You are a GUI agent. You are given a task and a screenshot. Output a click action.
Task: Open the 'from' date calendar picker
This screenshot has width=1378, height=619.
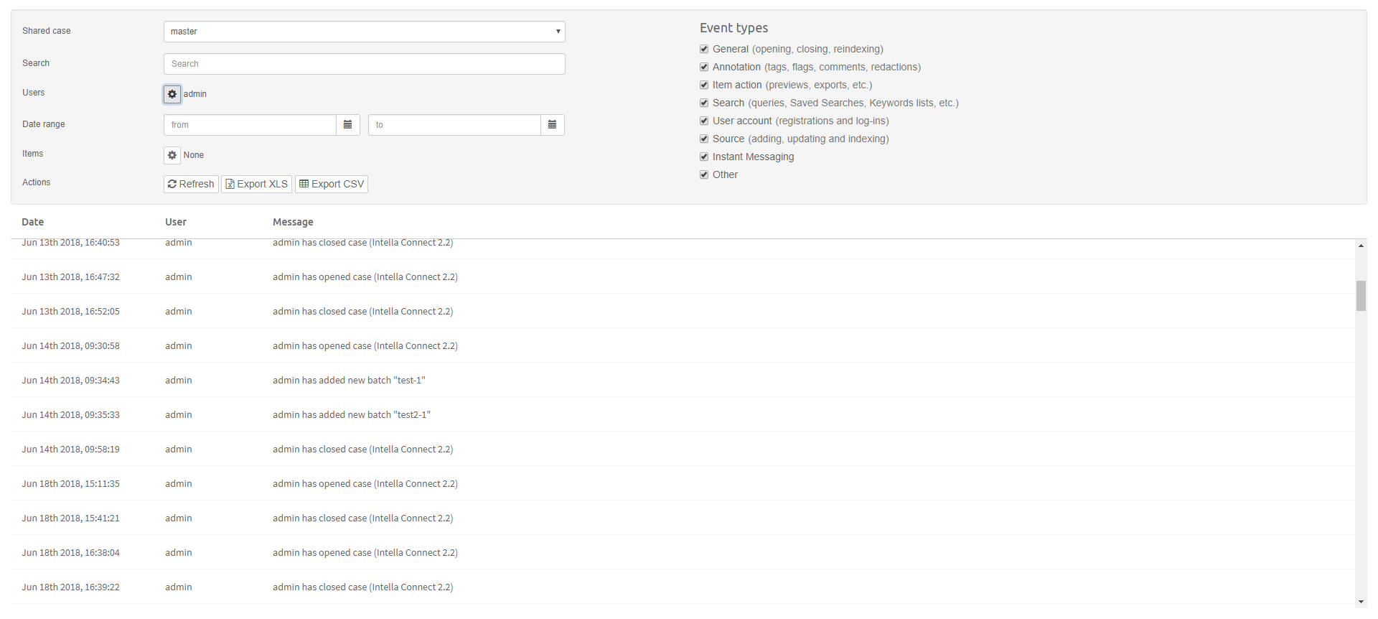[x=347, y=125]
